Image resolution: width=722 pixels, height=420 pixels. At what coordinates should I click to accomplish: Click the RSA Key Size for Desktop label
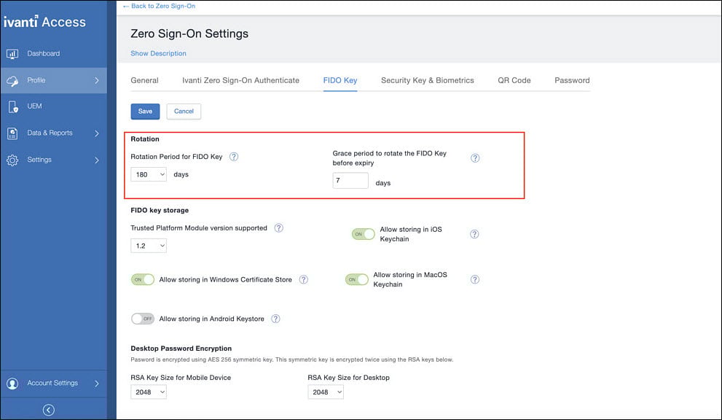point(348,378)
